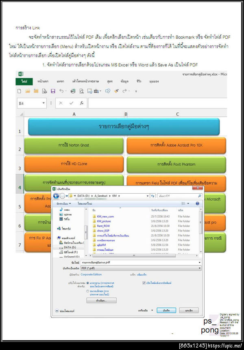The image size is (244, 350).
Task: Click the บันทึก Save button in dialog
Action: click(x=166, y=310)
